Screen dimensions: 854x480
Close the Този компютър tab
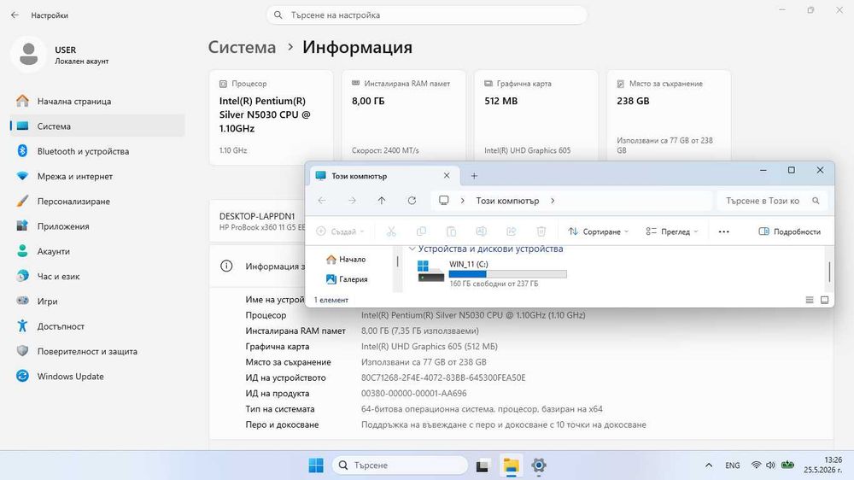coord(447,175)
